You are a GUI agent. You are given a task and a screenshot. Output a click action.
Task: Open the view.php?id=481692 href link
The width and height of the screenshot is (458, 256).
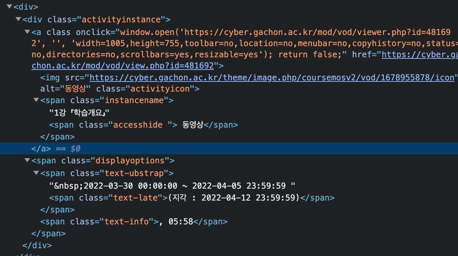coord(123,66)
